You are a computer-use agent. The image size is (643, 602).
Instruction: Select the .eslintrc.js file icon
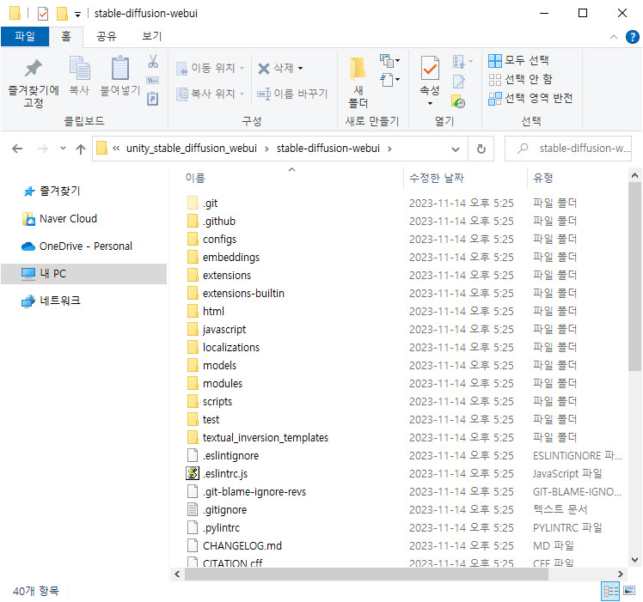click(x=193, y=473)
